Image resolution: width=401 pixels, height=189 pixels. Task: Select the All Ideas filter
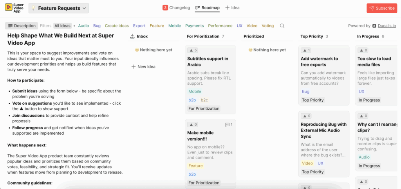pos(62,26)
